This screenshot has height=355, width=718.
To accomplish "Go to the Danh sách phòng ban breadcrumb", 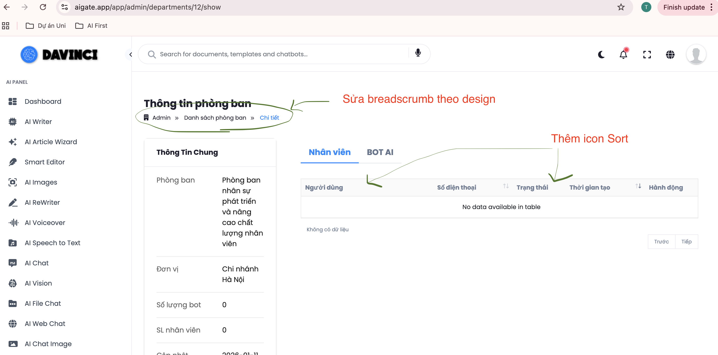I will pos(215,118).
